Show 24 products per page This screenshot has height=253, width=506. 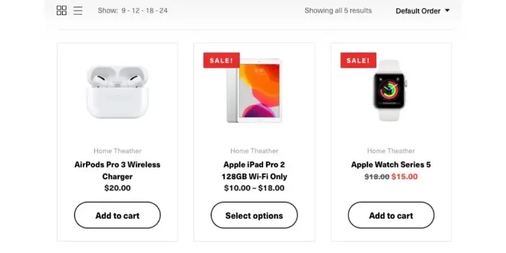point(163,11)
